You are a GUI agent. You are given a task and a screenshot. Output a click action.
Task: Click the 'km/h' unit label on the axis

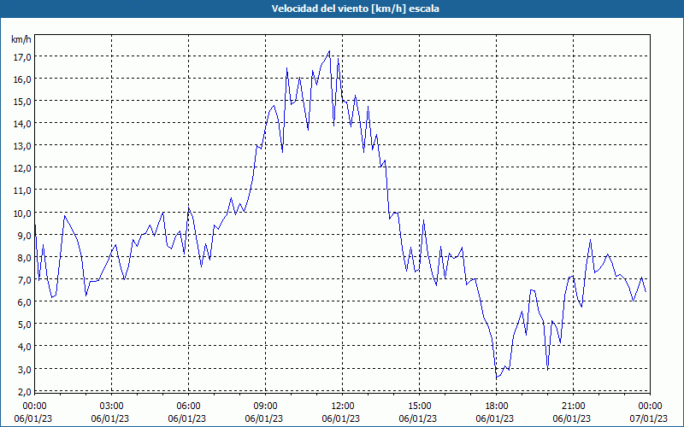[x=21, y=39]
